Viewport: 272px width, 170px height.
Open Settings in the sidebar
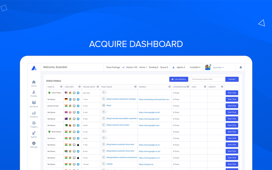click(x=34, y=145)
